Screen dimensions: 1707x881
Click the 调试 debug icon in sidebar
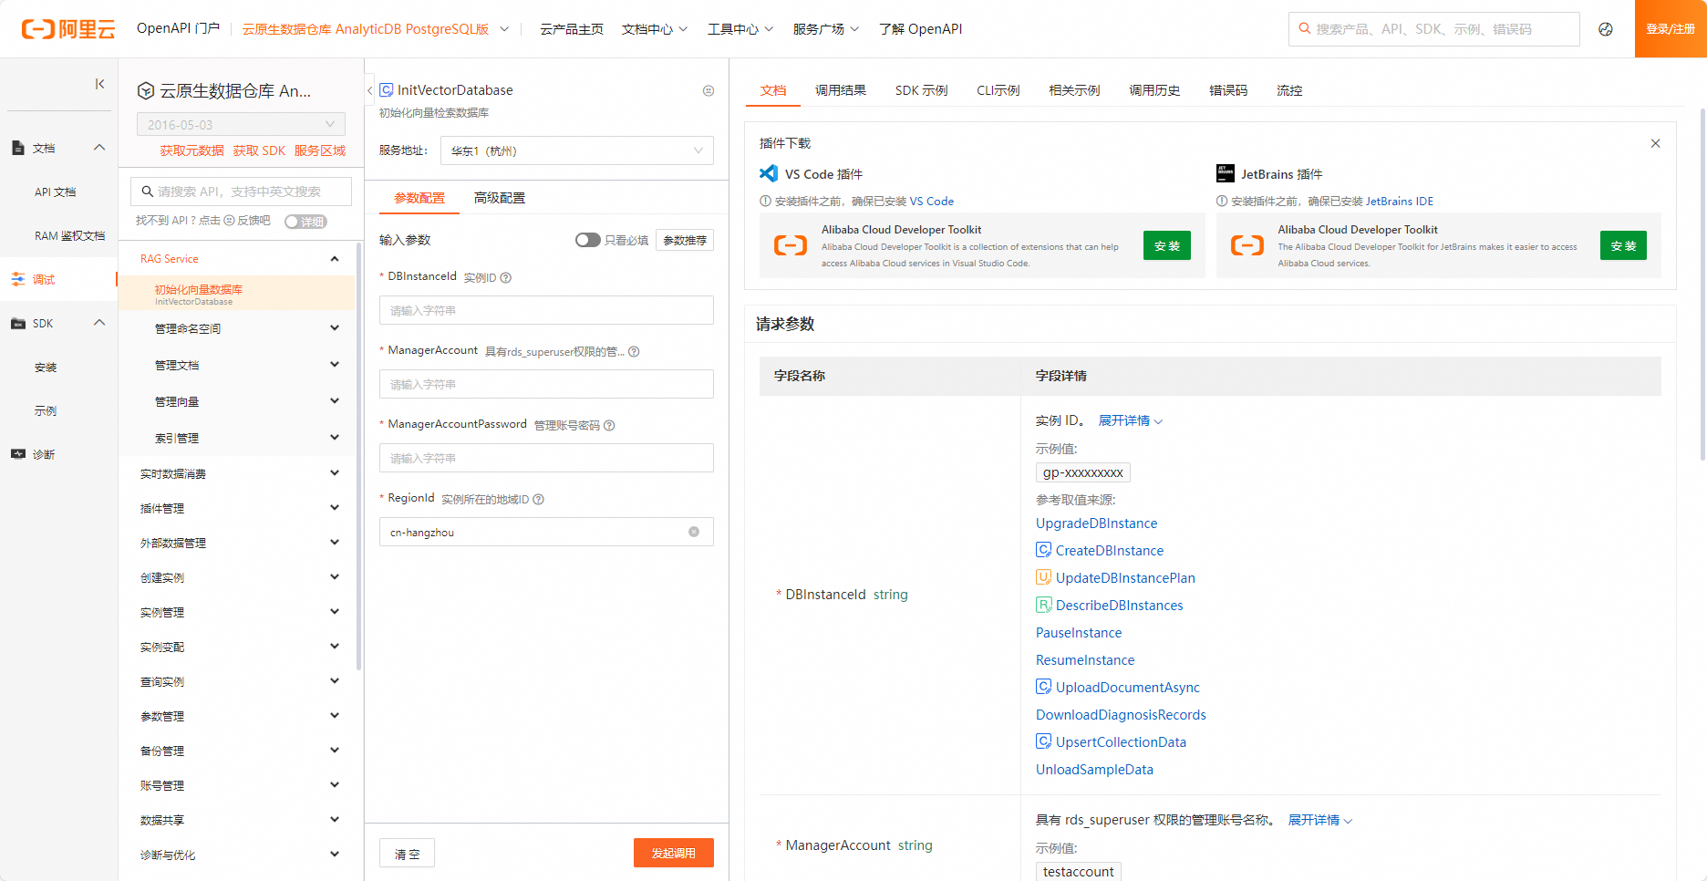tap(18, 279)
